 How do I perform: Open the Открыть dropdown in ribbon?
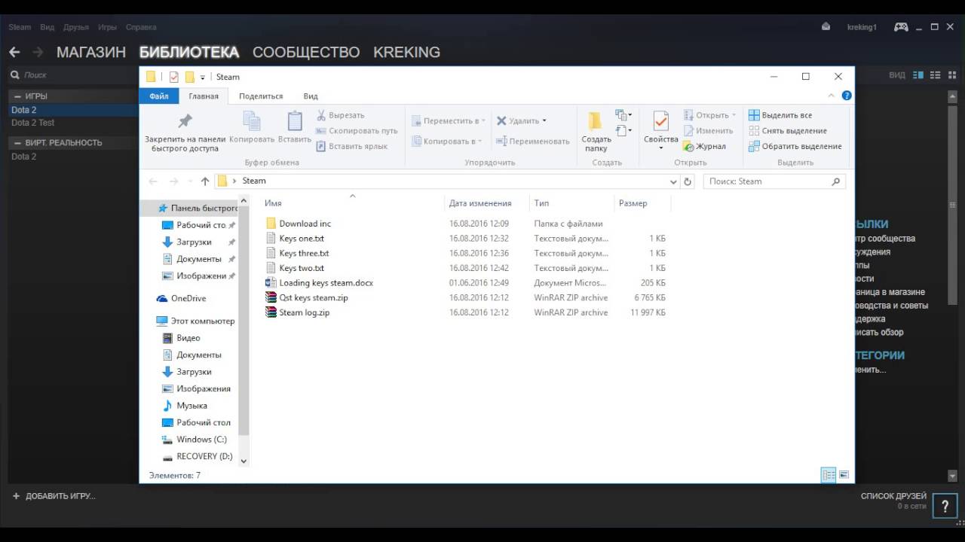734,115
